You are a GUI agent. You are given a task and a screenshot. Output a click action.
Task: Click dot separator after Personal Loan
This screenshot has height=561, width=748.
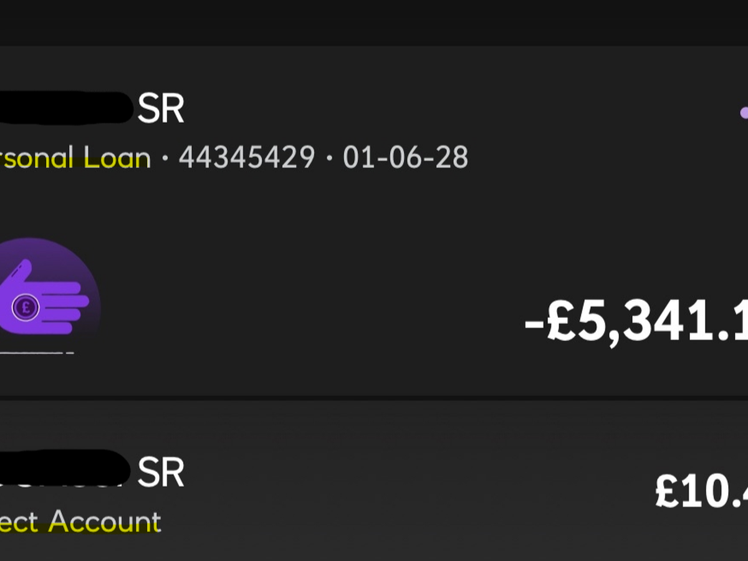pyautogui.click(x=165, y=159)
